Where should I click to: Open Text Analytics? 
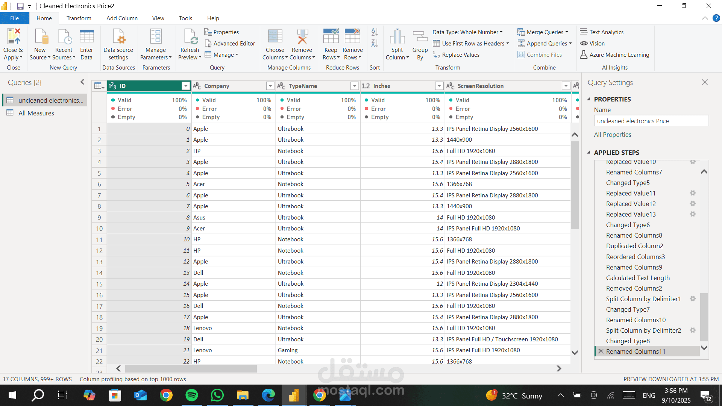point(602,32)
